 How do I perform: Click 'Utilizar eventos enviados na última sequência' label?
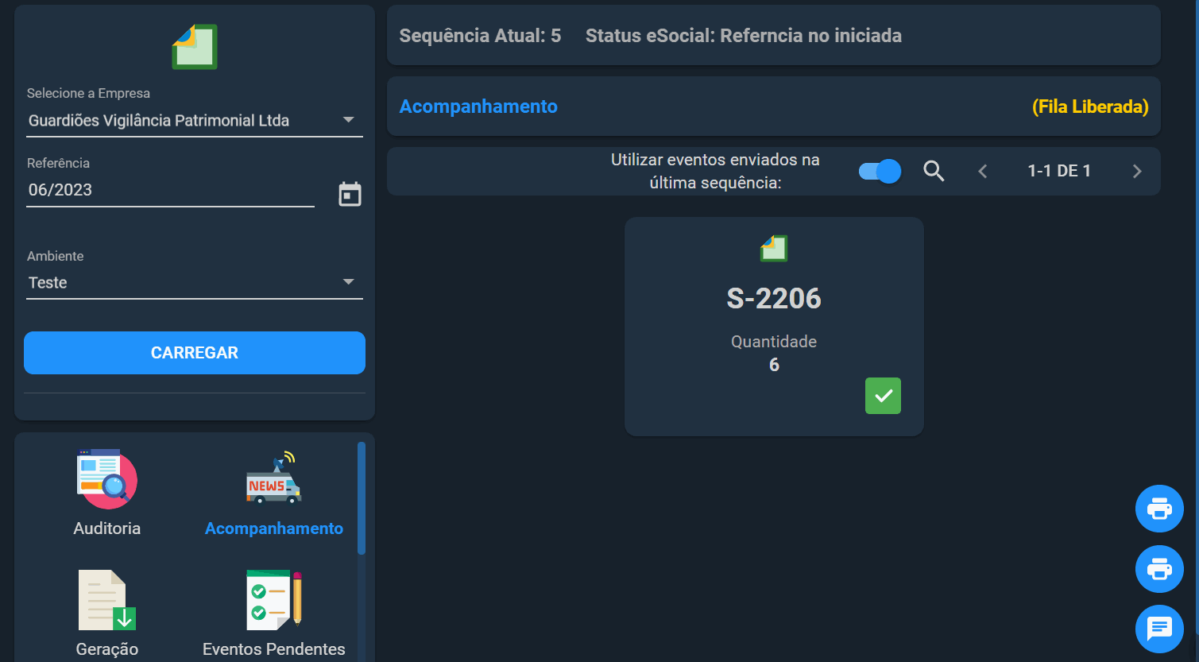715,171
